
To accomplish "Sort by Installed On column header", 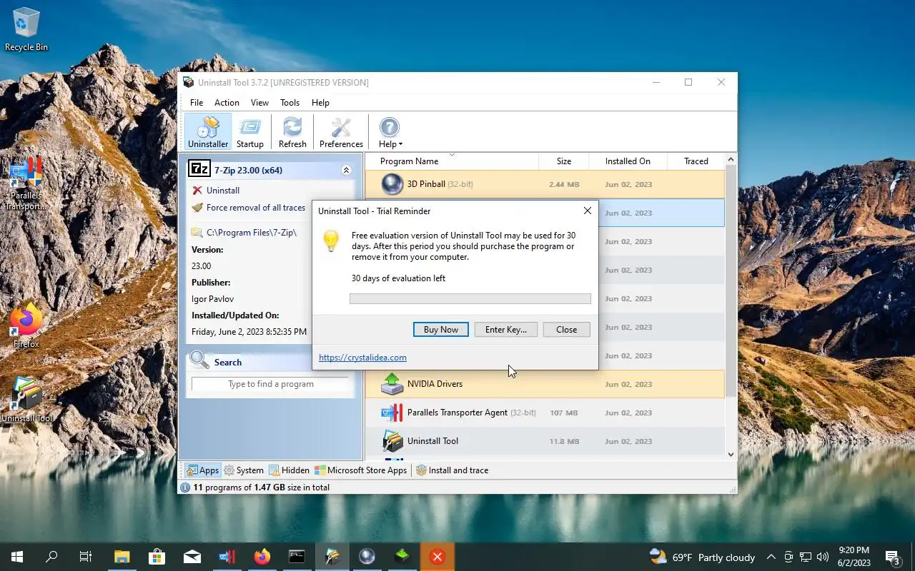I will pos(628,161).
